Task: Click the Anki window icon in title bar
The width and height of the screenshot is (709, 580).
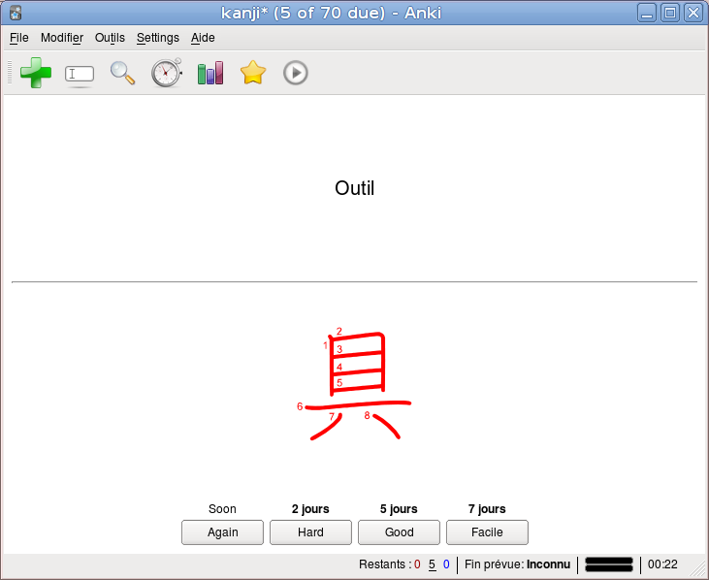Action: pyautogui.click(x=16, y=13)
